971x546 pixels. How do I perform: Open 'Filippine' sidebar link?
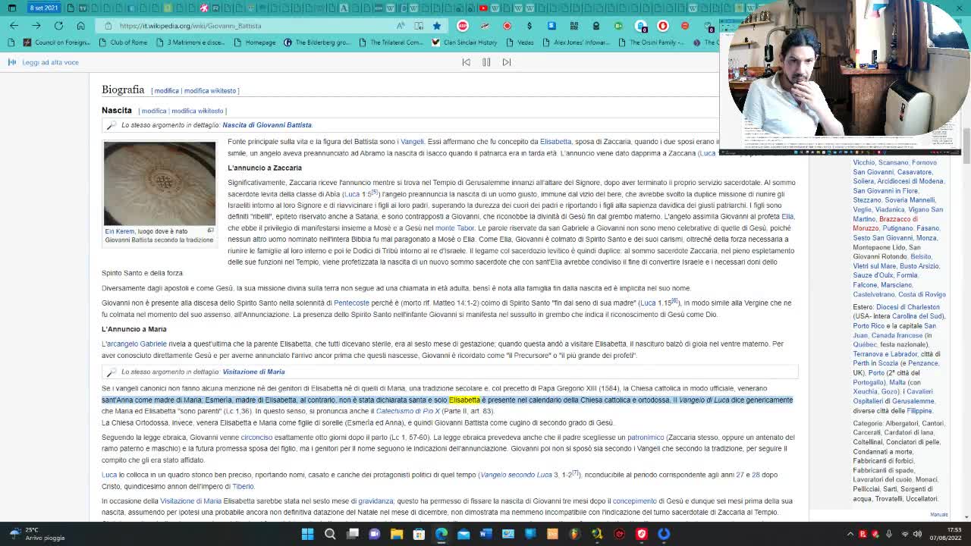point(919,411)
